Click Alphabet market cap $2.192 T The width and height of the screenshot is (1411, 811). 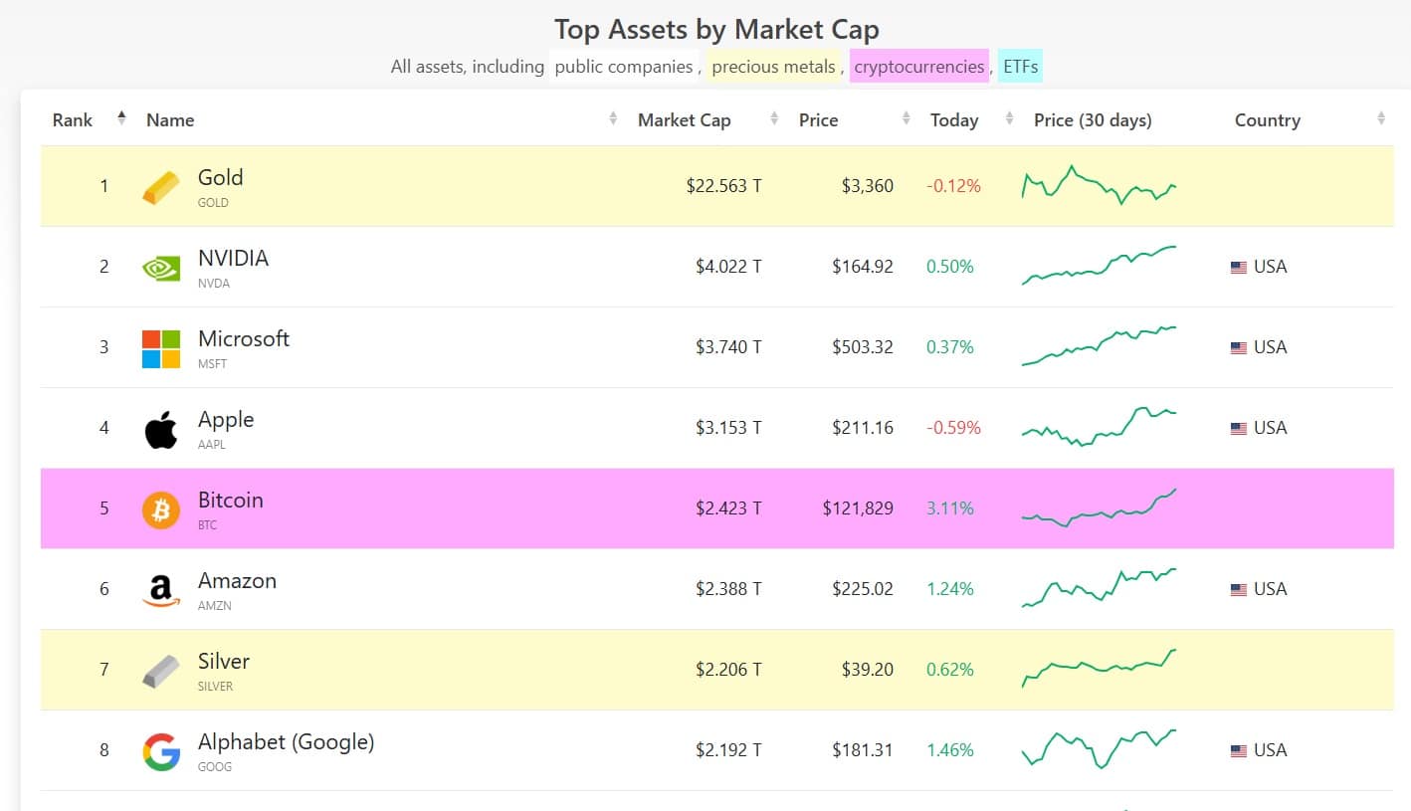pyautogui.click(x=728, y=750)
